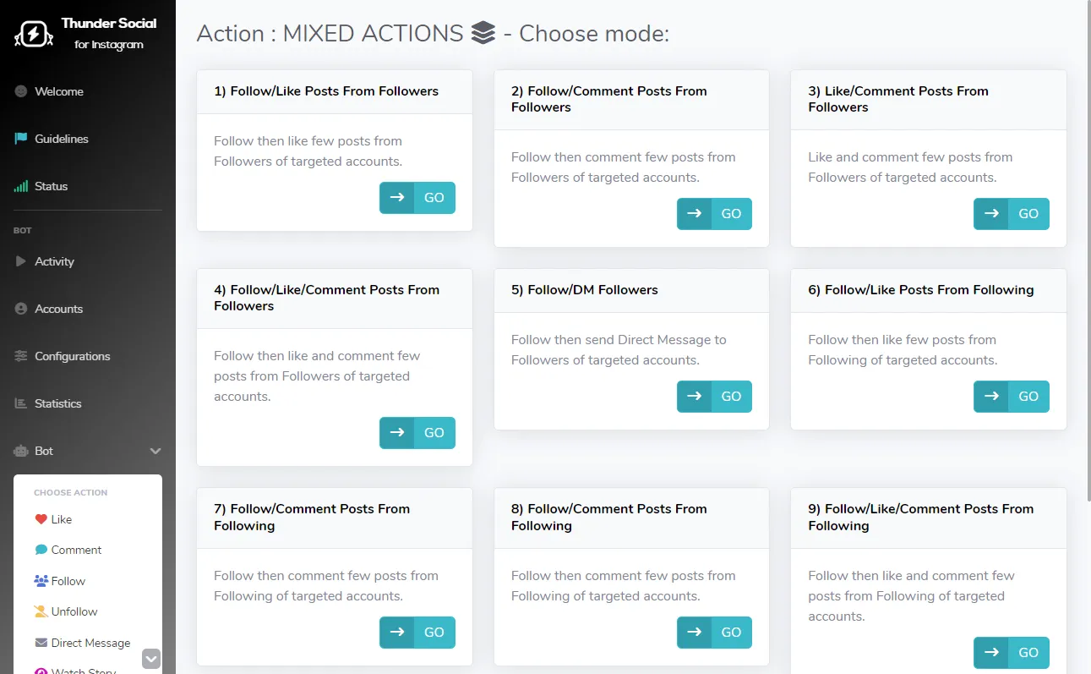The height and width of the screenshot is (674, 1091).
Task: Click the Thunder Social lightning logo
Action: point(34,34)
